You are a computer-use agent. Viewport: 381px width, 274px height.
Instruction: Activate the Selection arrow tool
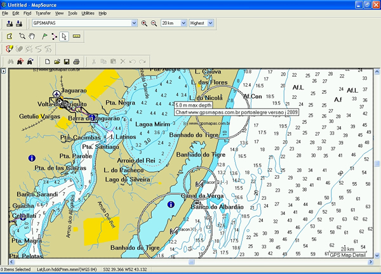(x=64, y=36)
